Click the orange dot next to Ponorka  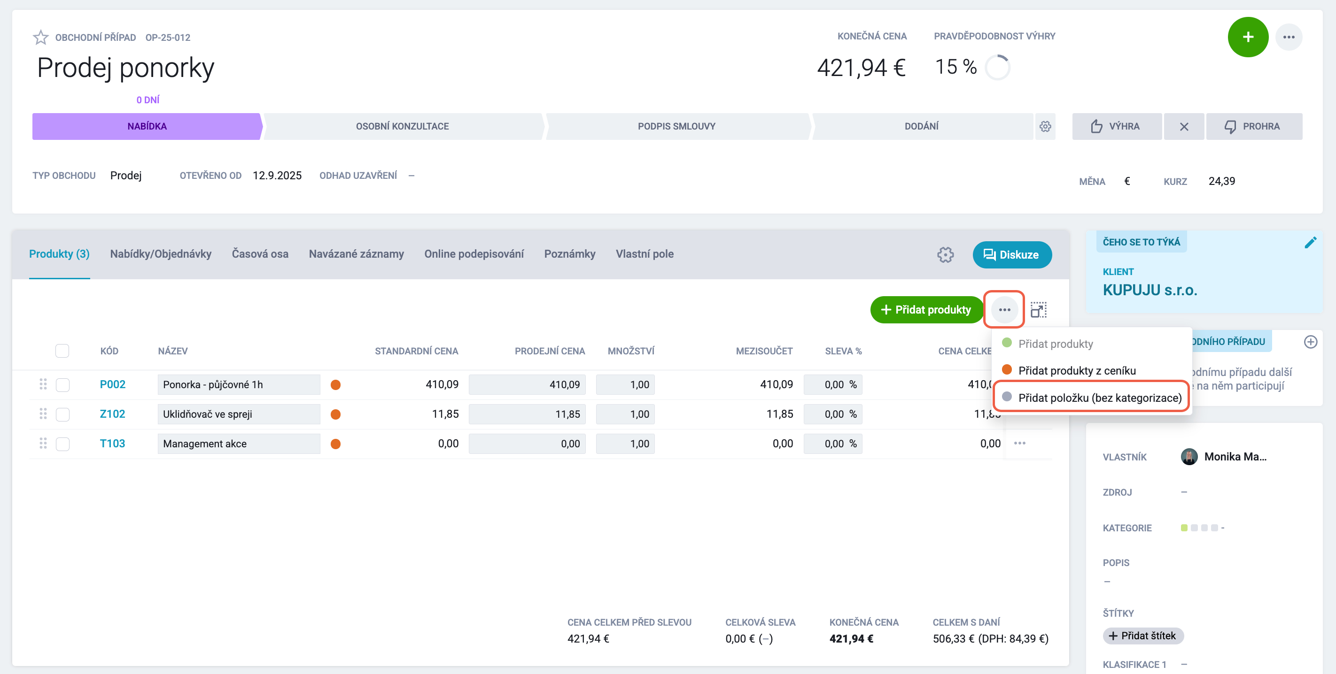point(335,384)
